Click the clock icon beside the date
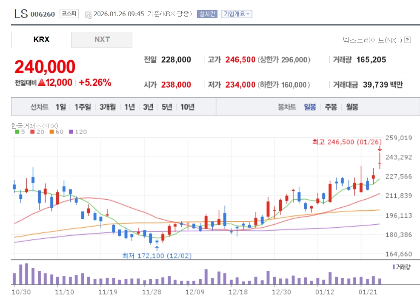420x303 pixels. [x=89, y=14]
